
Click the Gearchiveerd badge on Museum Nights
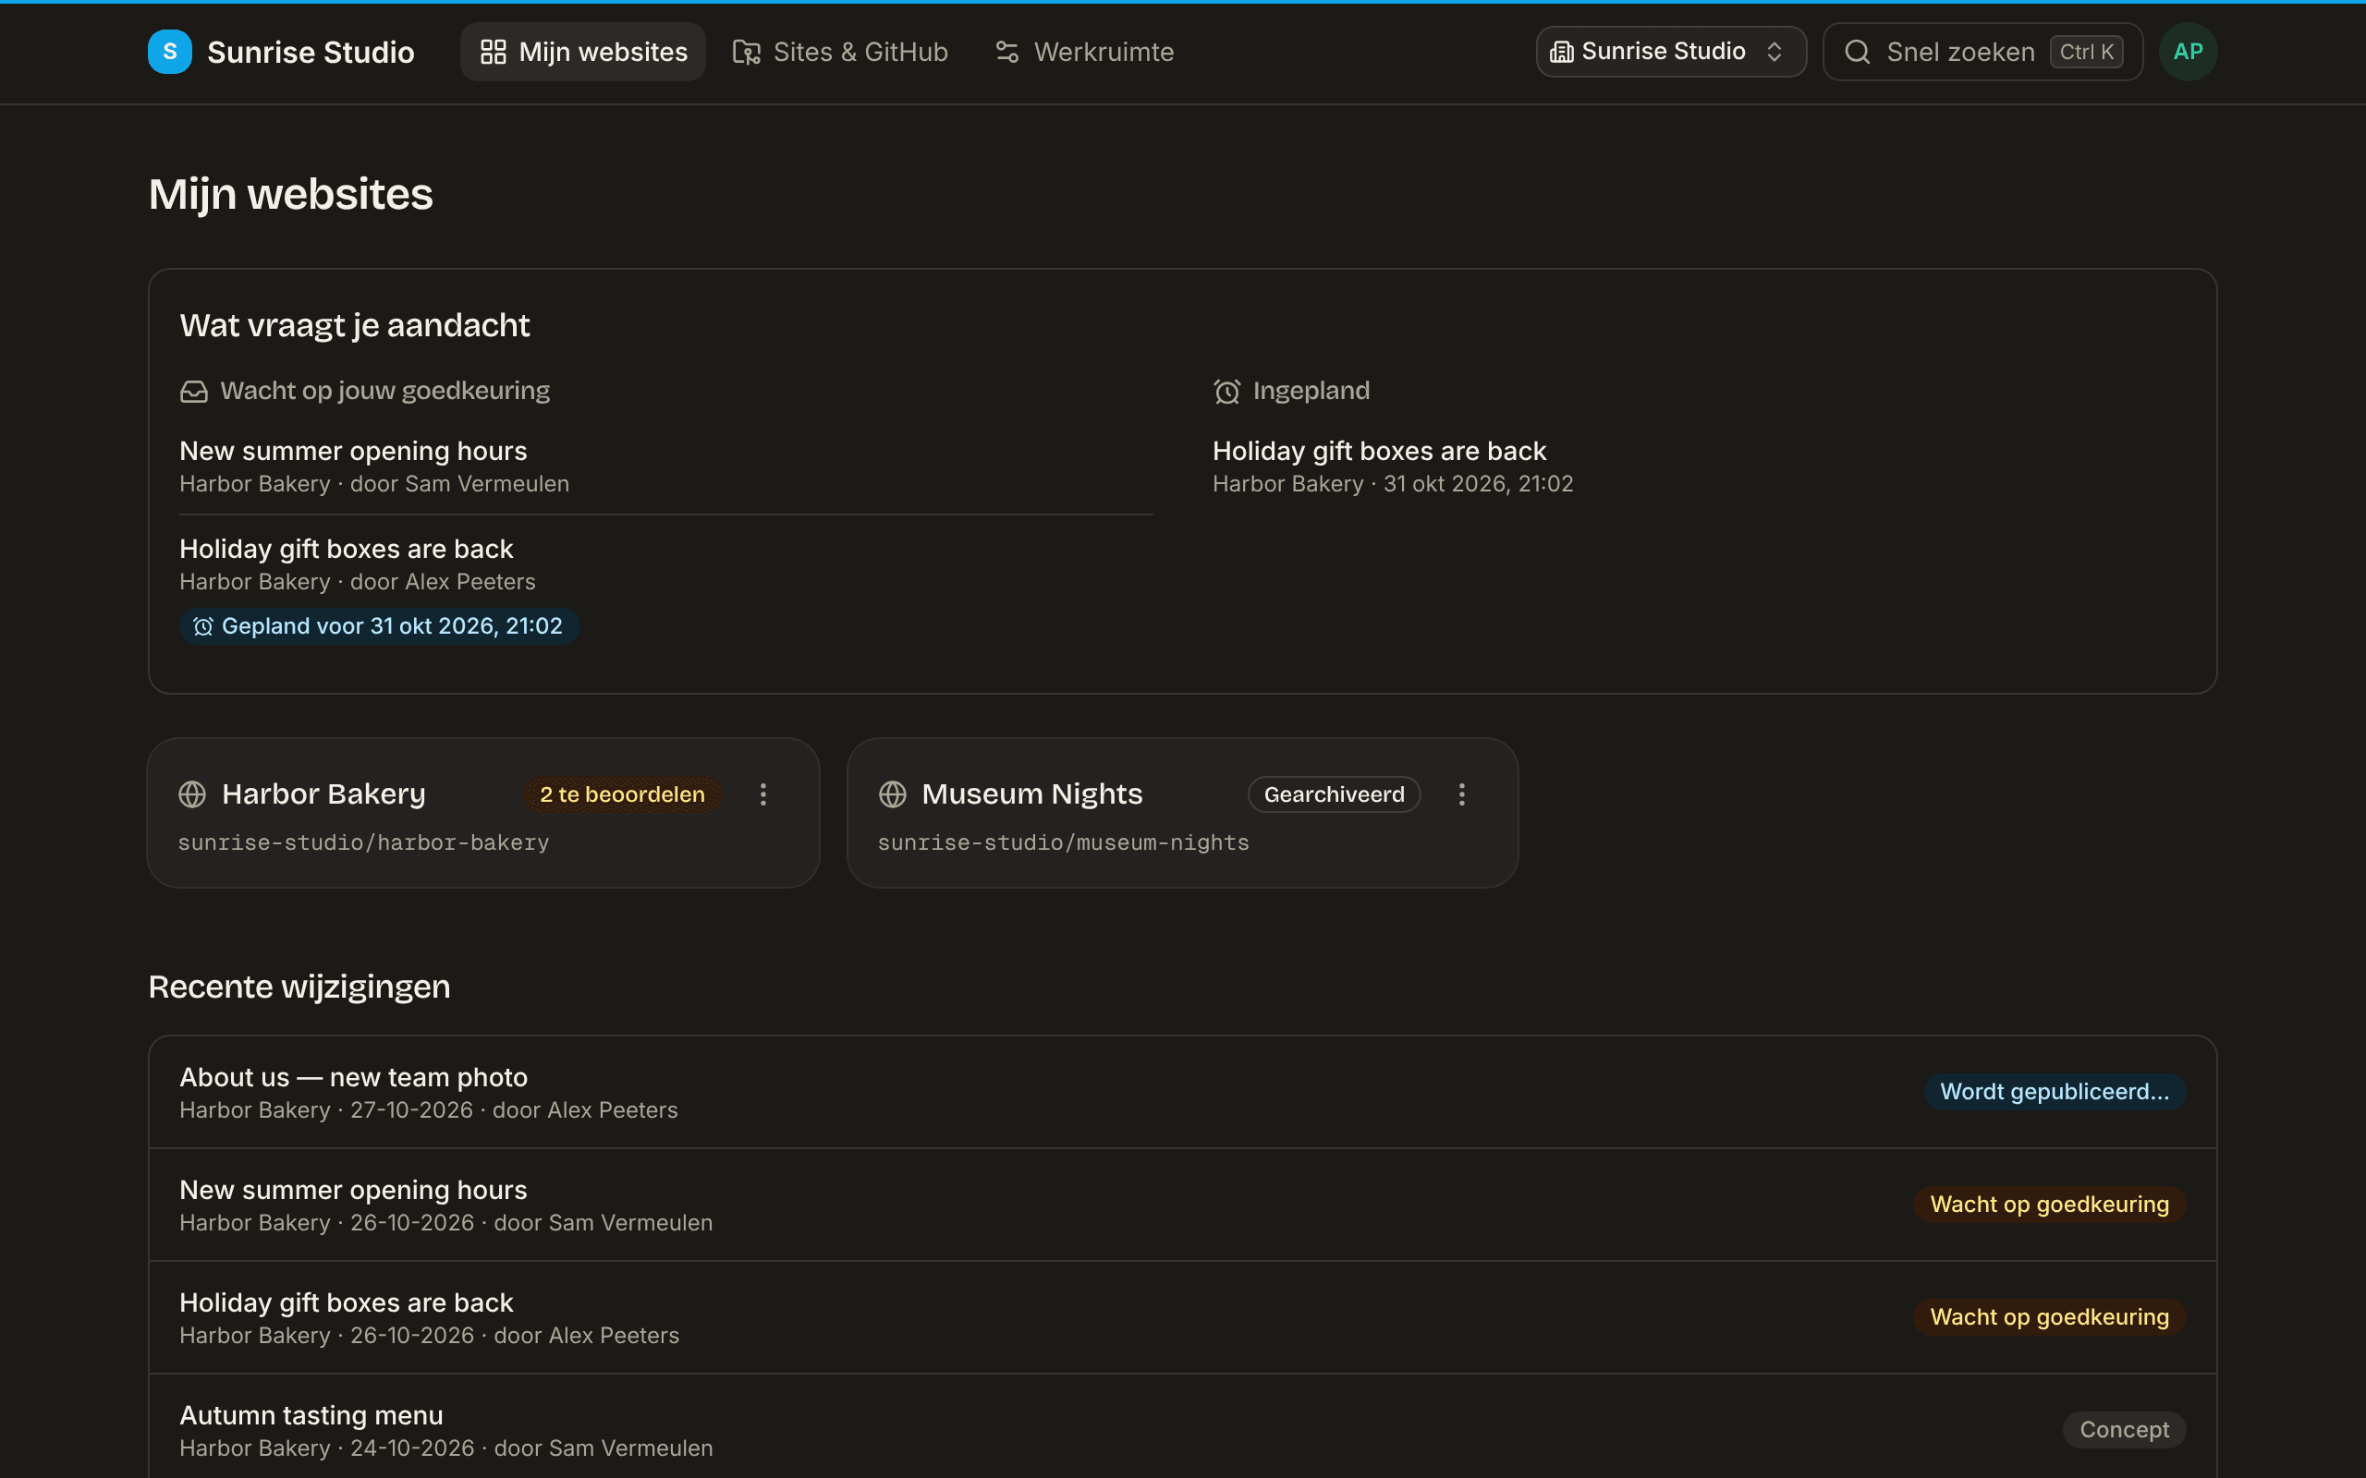tap(1334, 794)
